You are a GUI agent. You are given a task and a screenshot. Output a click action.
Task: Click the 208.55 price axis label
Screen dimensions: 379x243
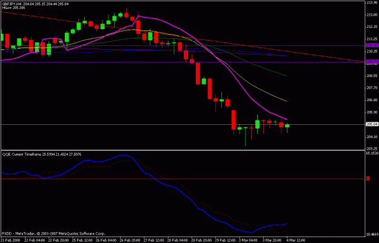pyautogui.click(x=372, y=76)
